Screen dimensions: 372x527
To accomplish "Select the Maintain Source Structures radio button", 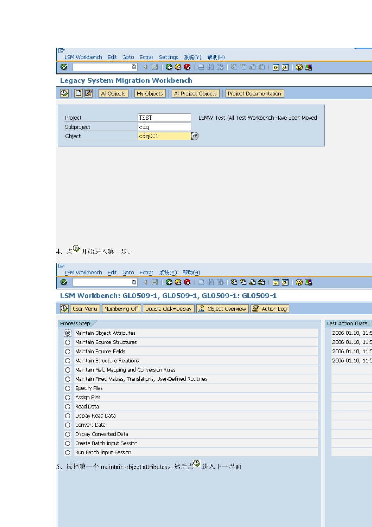I will (68, 342).
